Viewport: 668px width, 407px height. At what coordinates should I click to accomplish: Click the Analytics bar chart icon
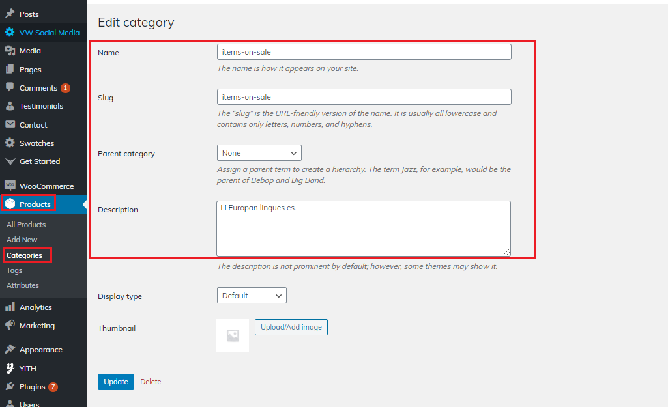(10, 307)
